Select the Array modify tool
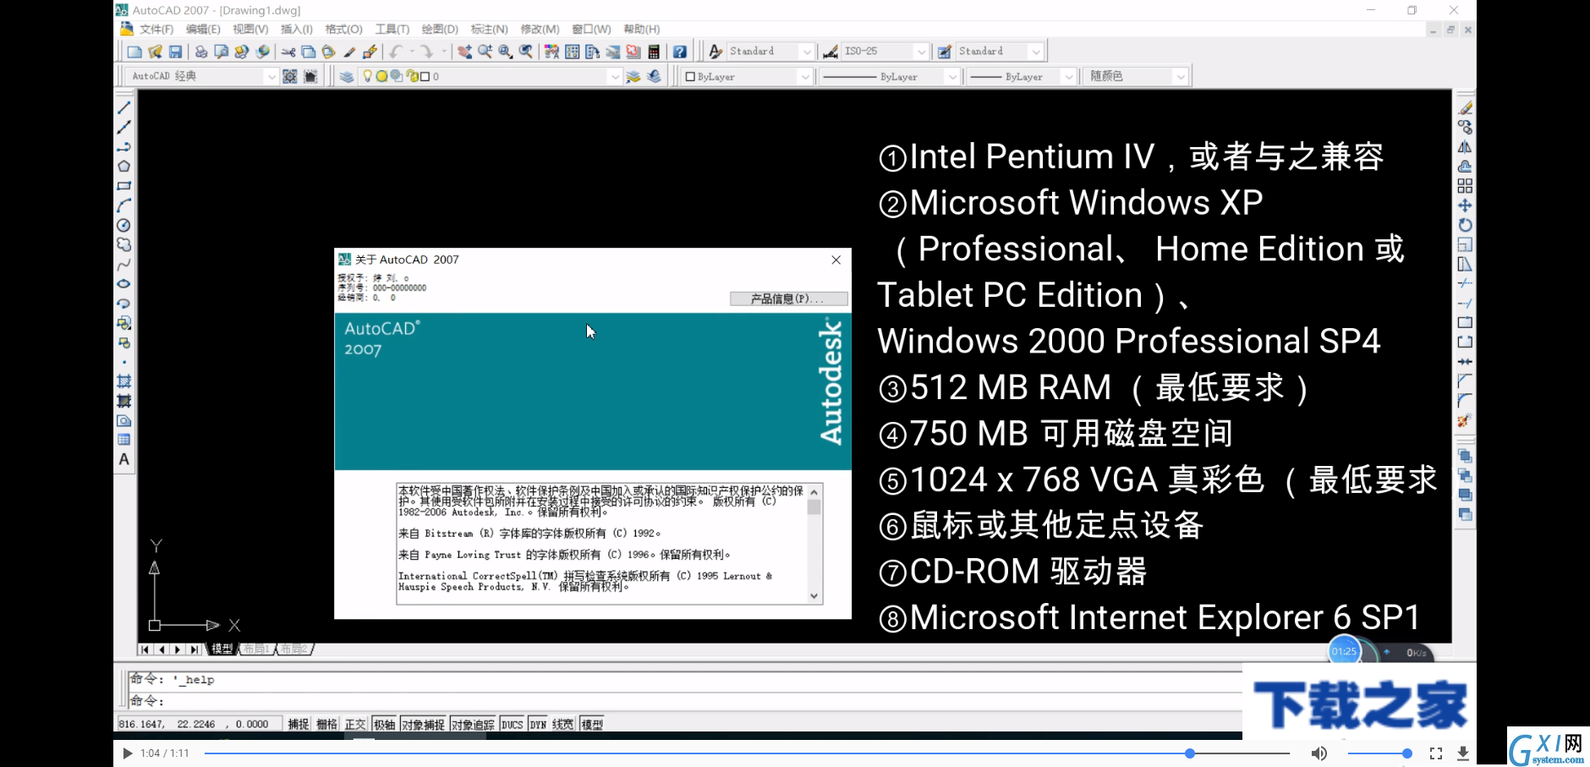The height and width of the screenshot is (767, 1590). (1465, 186)
